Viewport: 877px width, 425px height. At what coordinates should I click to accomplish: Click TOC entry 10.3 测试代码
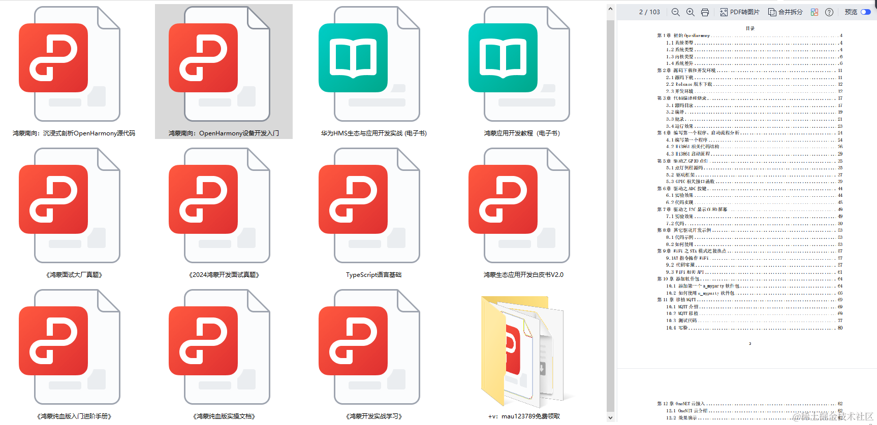point(754,321)
